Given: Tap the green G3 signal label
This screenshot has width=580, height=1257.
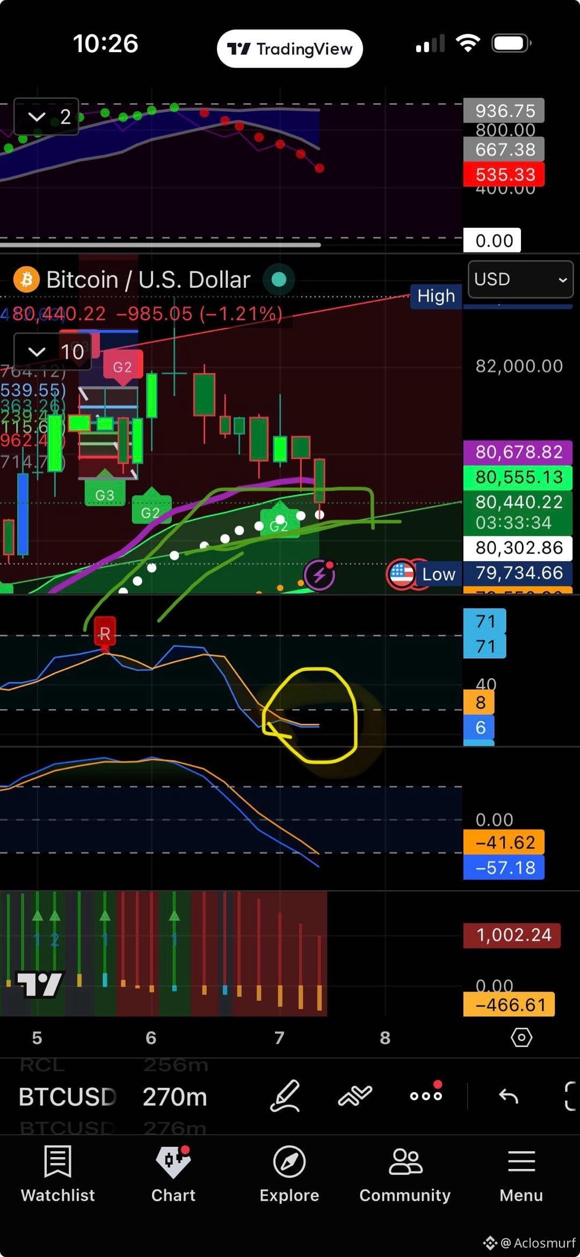Looking at the screenshot, I should [x=105, y=493].
